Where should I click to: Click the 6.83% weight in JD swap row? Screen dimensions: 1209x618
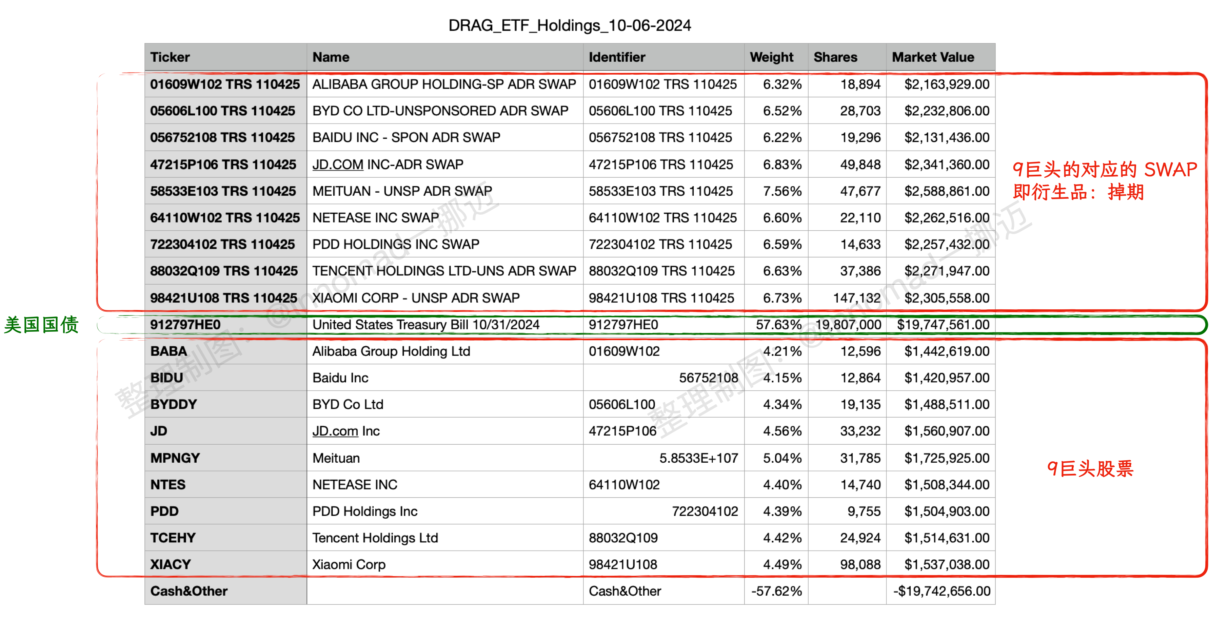click(782, 165)
